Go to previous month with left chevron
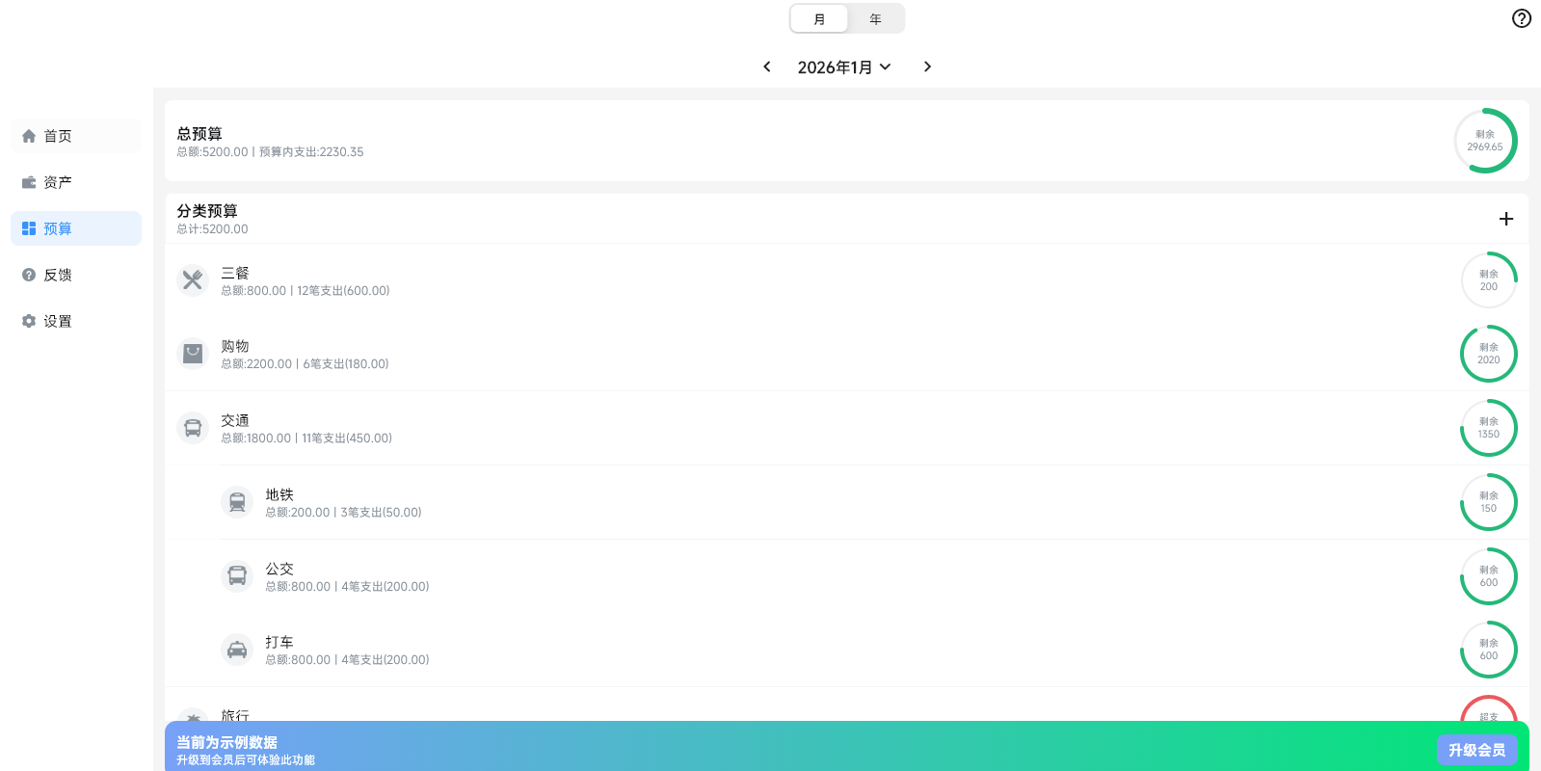Screen dimensions: 1541x771 pyautogui.click(x=767, y=66)
